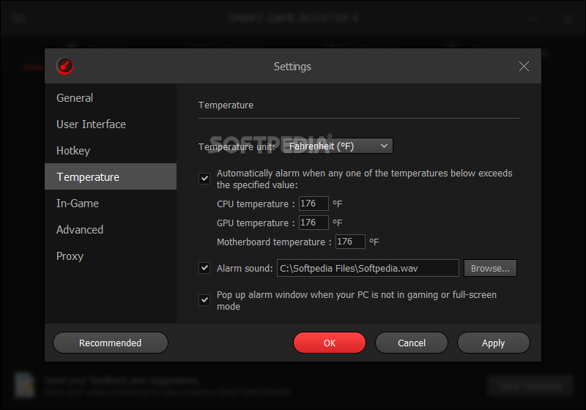
Task: Edit the CPU temperature threshold field
Action: [x=314, y=204]
